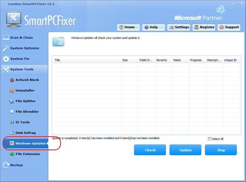246x182 pixels.
Task: Open the Backup section
Action: coord(24,165)
